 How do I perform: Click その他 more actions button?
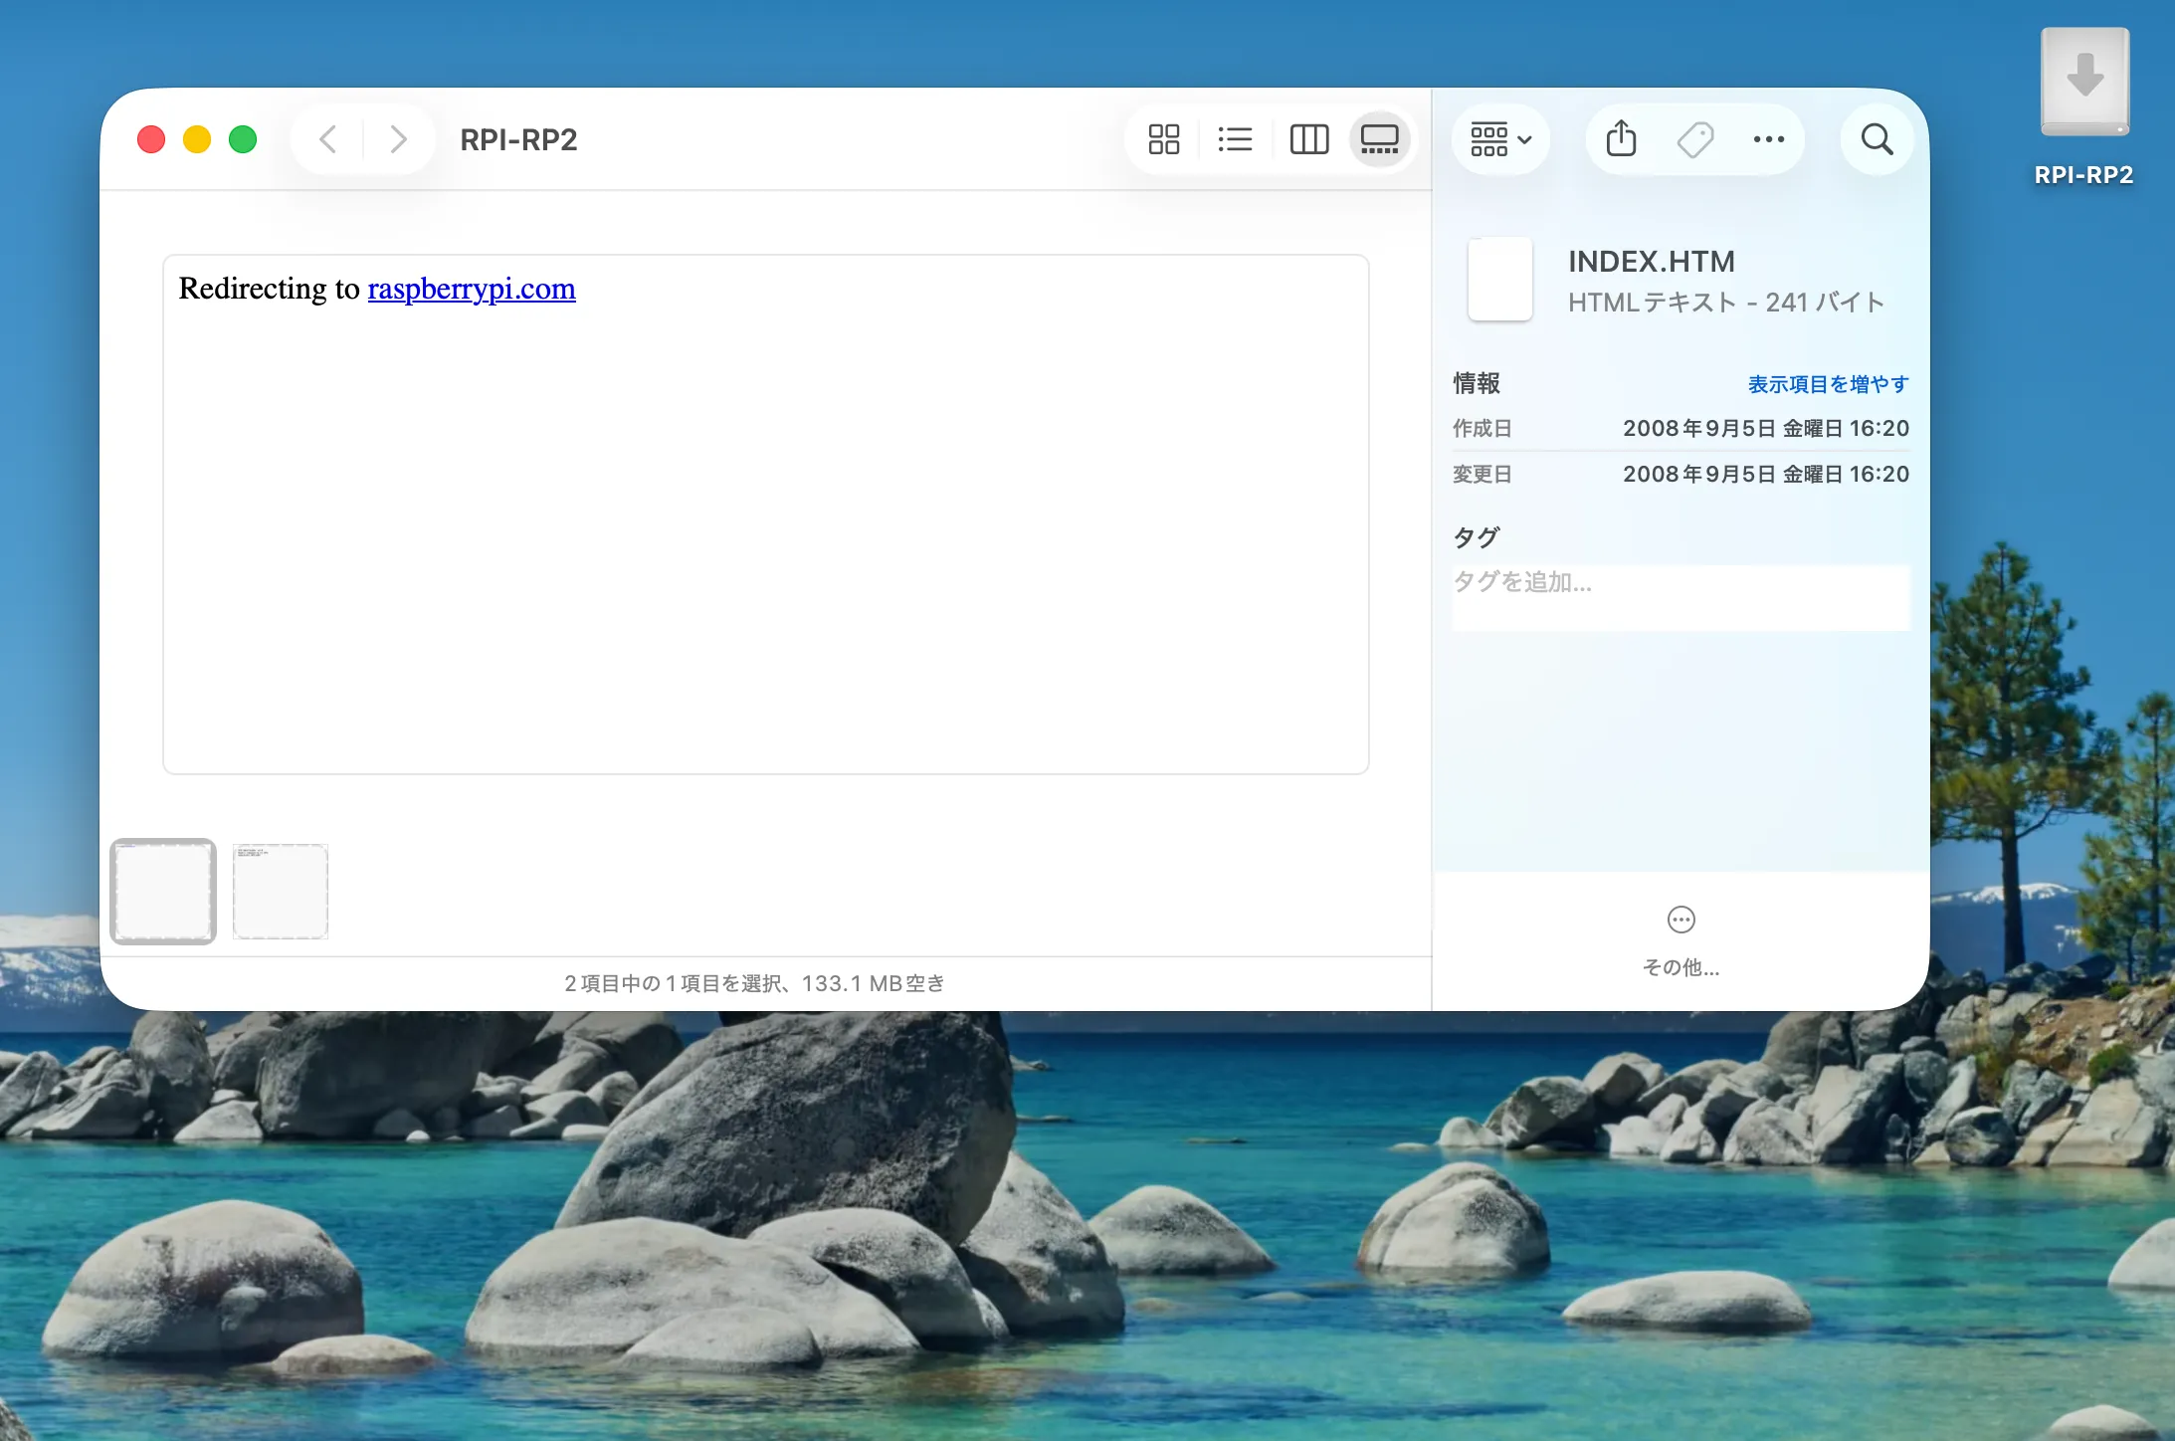[x=1681, y=937]
